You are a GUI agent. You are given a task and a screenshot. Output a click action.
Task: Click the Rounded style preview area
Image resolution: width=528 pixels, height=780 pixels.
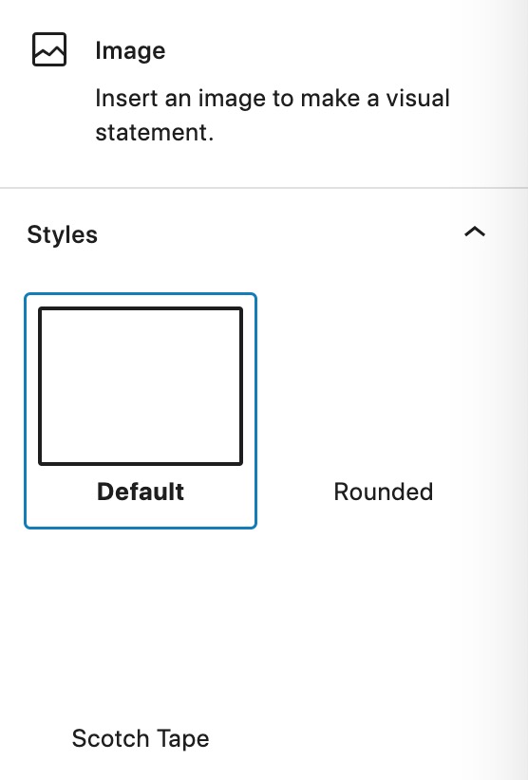point(384,386)
